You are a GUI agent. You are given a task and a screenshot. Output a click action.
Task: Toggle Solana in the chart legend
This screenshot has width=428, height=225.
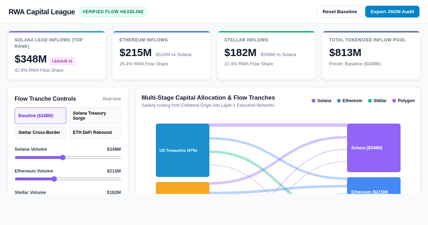click(x=321, y=101)
